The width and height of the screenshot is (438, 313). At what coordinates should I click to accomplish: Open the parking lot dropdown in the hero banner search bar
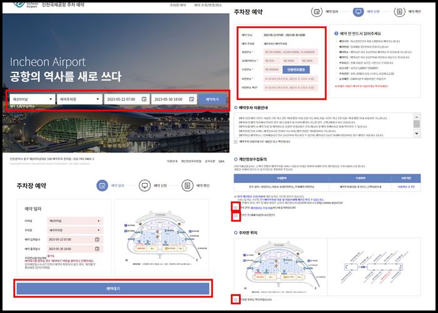pyautogui.click(x=79, y=99)
